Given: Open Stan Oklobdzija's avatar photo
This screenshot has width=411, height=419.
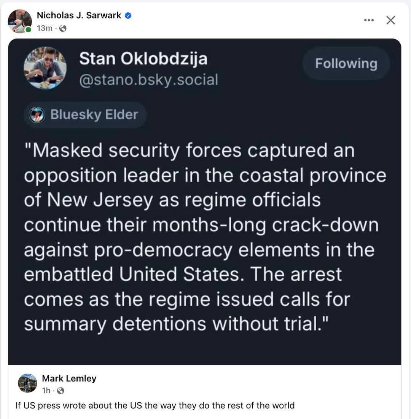Looking at the screenshot, I should pos(45,68).
